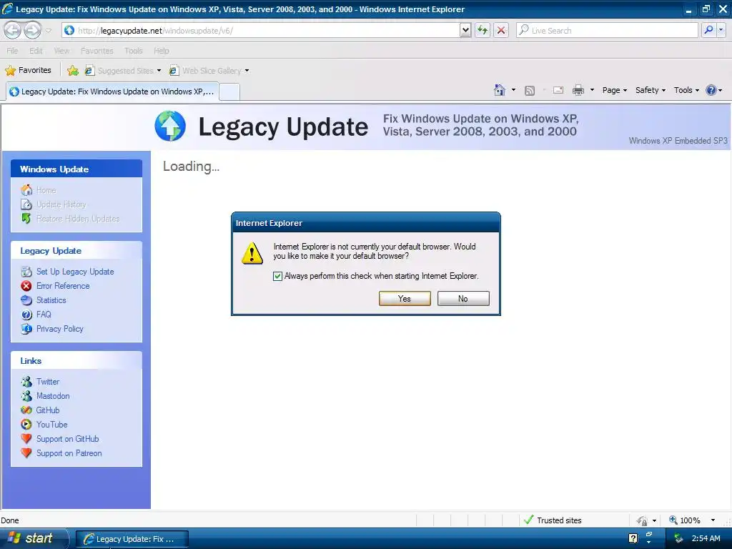The width and height of the screenshot is (732, 549).
Task: Open the address bar history dropdown
Action: coord(465,30)
